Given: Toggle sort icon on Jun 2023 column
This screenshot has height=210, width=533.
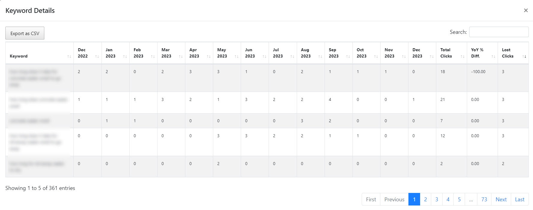Looking at the screenshot, I should [264, 56].
